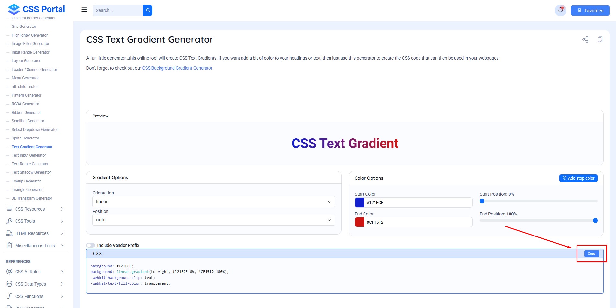
Task: Click the End Color hex input field
Action: click(418, 222)
